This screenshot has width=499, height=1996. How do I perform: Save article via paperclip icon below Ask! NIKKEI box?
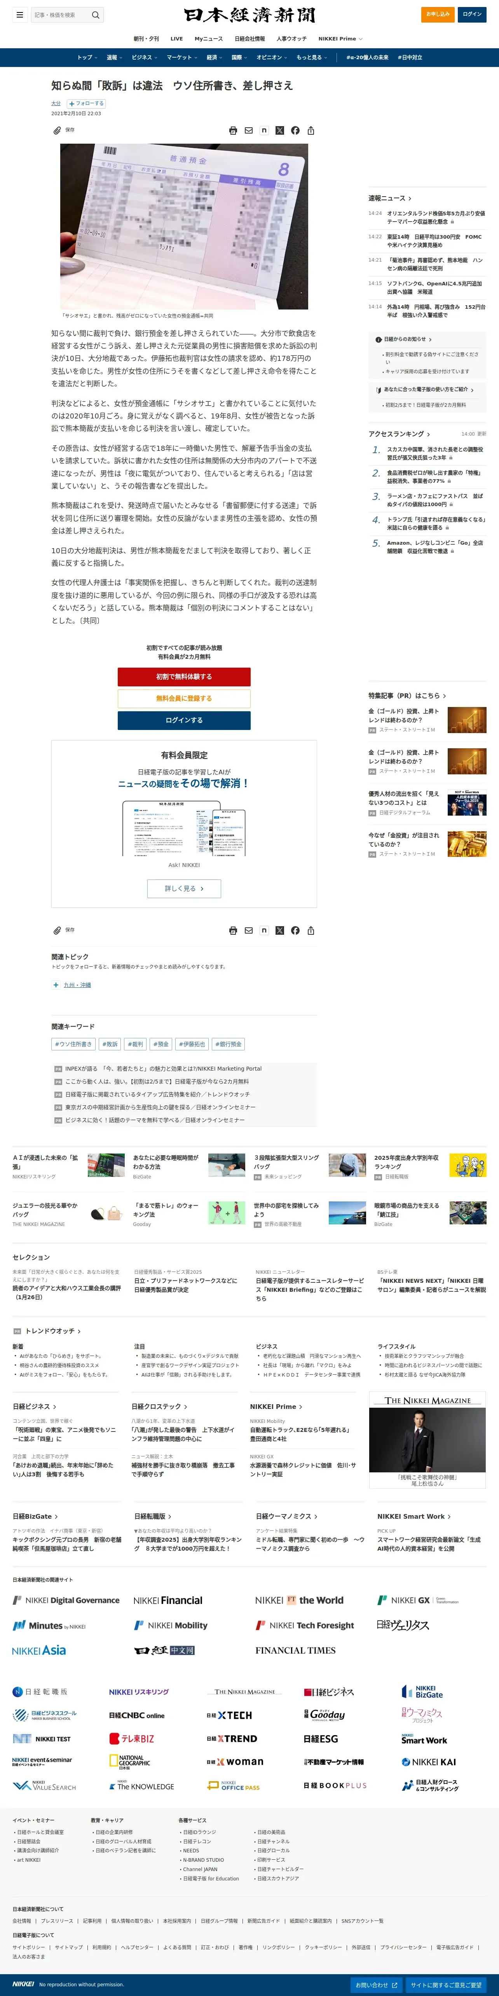point(57,930)
